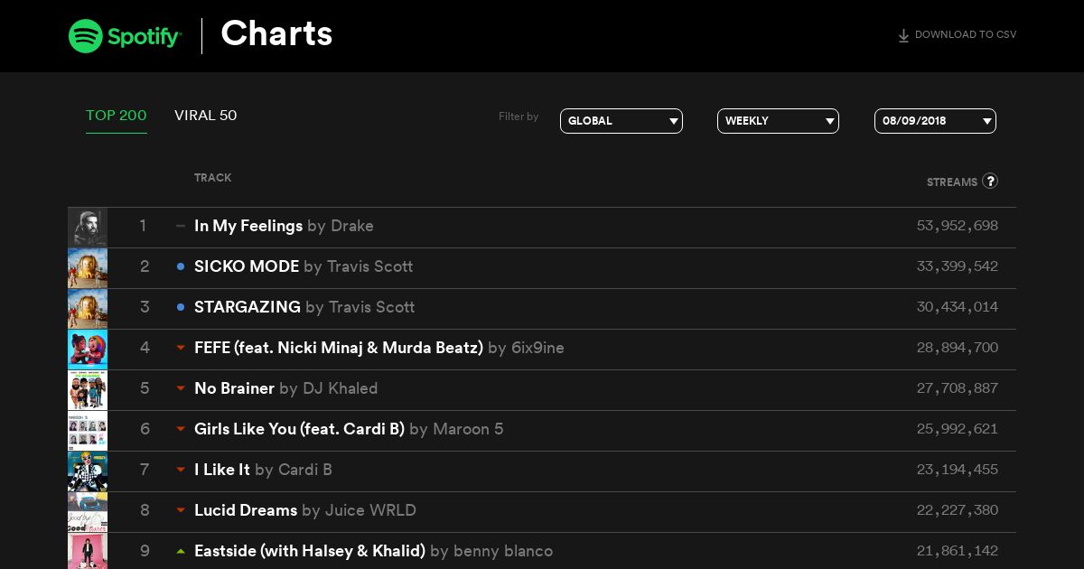Switch to the VIRAL 50 tab

[206, 116]
